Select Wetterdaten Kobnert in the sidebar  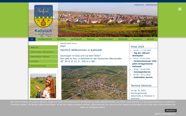(43, 57)
